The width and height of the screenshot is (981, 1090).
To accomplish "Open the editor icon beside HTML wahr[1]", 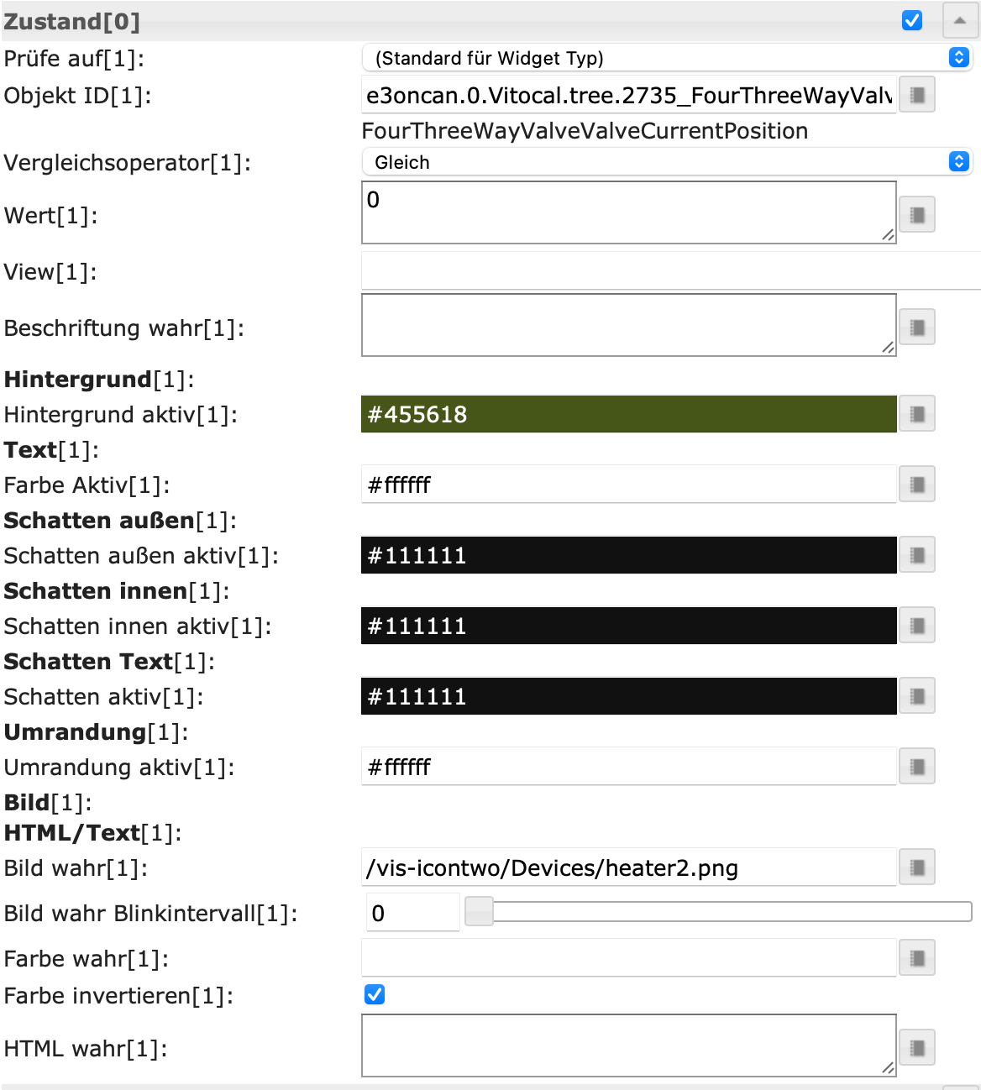I will [x=917, y=1048].
